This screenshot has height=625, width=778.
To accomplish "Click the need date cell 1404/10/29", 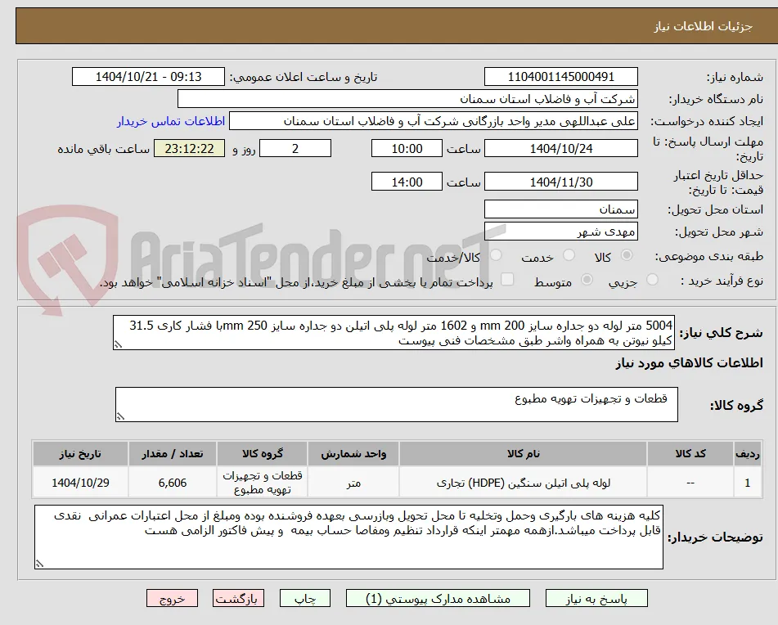I will pyautogui.click(x=80, y=483).
